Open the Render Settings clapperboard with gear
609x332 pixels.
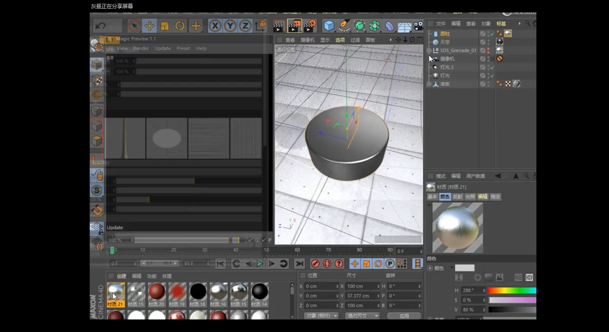tap(310, 26)
